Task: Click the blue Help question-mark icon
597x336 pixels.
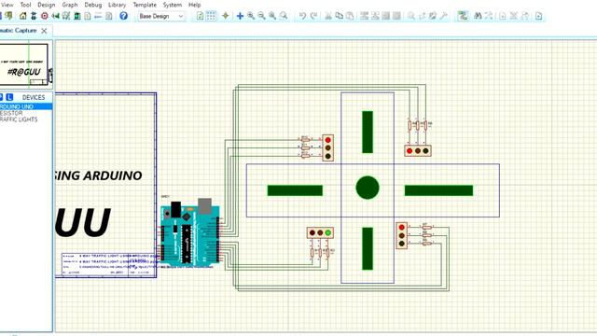Action: tap(123, 16)
